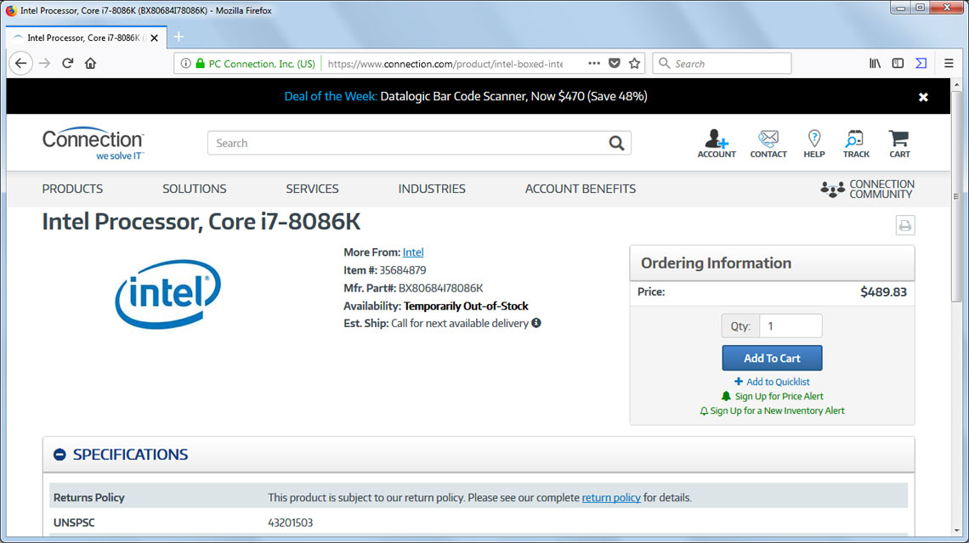Click the Temporarily Out-of-Stock text
This screenshot has width=969, height=543.
click(466, 306)
